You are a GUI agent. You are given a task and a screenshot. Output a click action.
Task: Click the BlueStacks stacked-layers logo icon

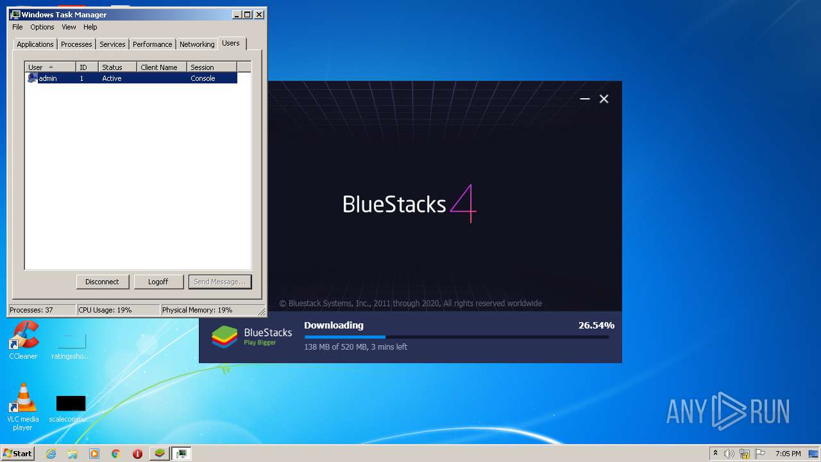(224, 337)
